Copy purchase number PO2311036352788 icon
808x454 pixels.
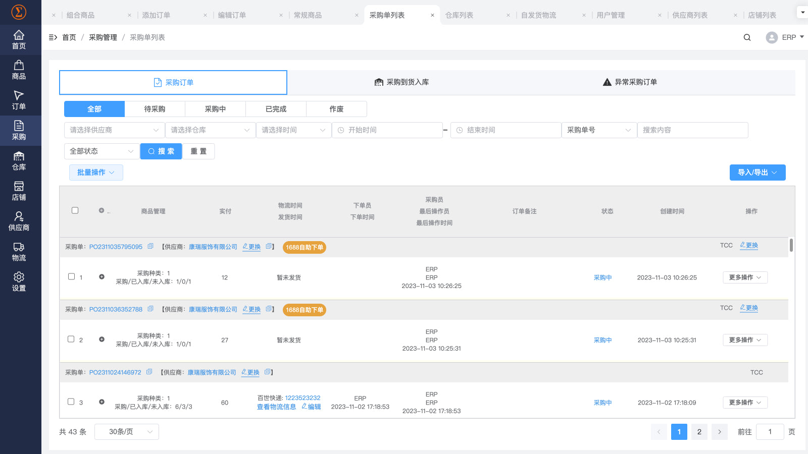(150, 309)
